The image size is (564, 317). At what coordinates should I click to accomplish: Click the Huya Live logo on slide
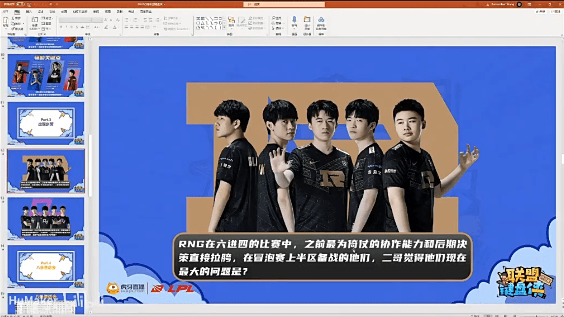click(126, 288)
